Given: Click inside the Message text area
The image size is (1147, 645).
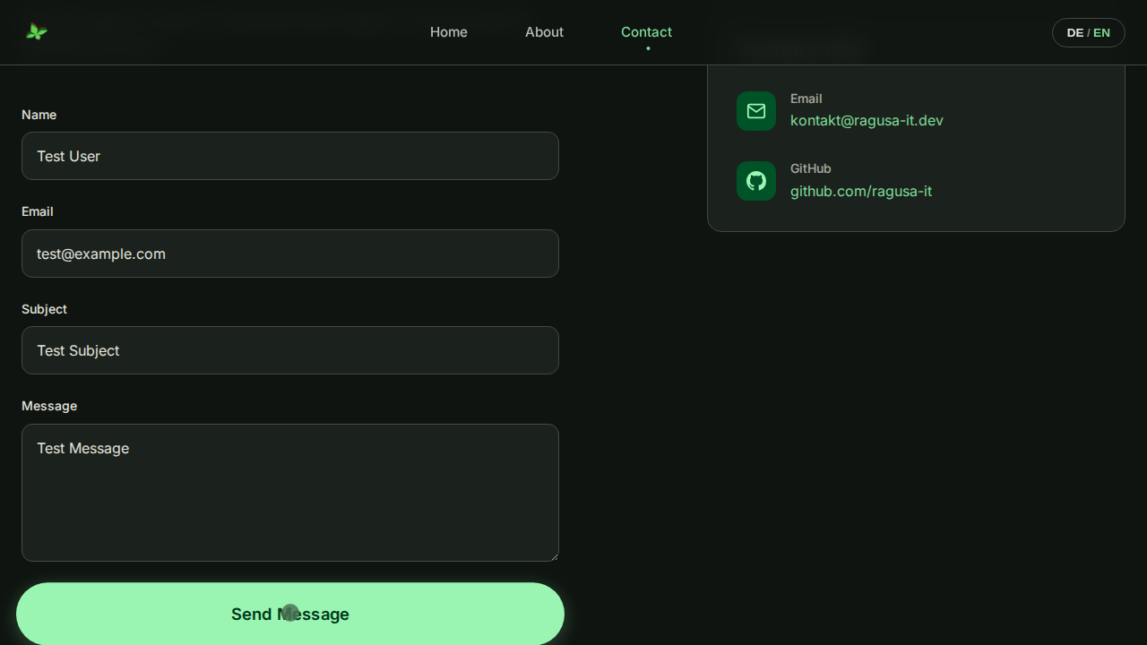Looking at the screenshot, I should point(289,493).
